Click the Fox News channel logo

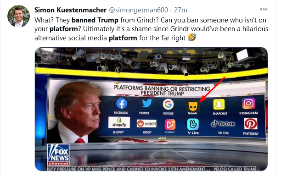point(58,154)
